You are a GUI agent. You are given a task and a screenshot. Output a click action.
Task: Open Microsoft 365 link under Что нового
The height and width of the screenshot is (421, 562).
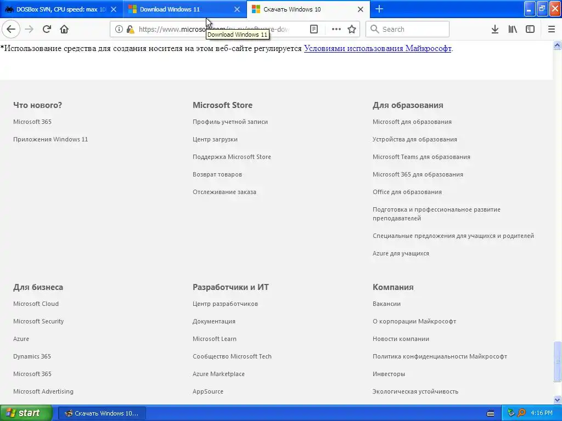(x=32, y=122)
